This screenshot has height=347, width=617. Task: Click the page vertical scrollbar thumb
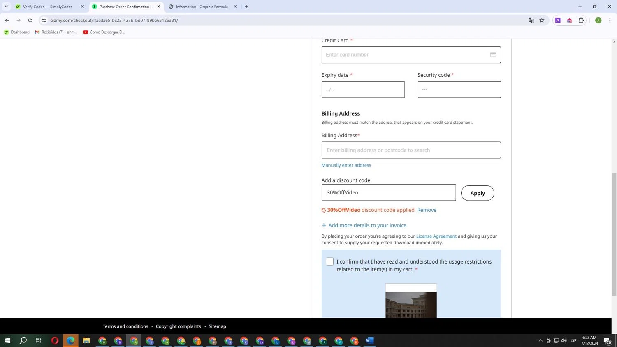(x=614, y=234)
